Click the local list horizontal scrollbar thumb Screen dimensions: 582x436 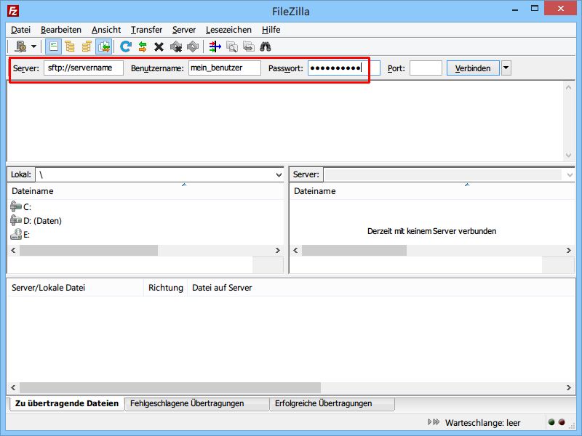click(x=89, y=250)
